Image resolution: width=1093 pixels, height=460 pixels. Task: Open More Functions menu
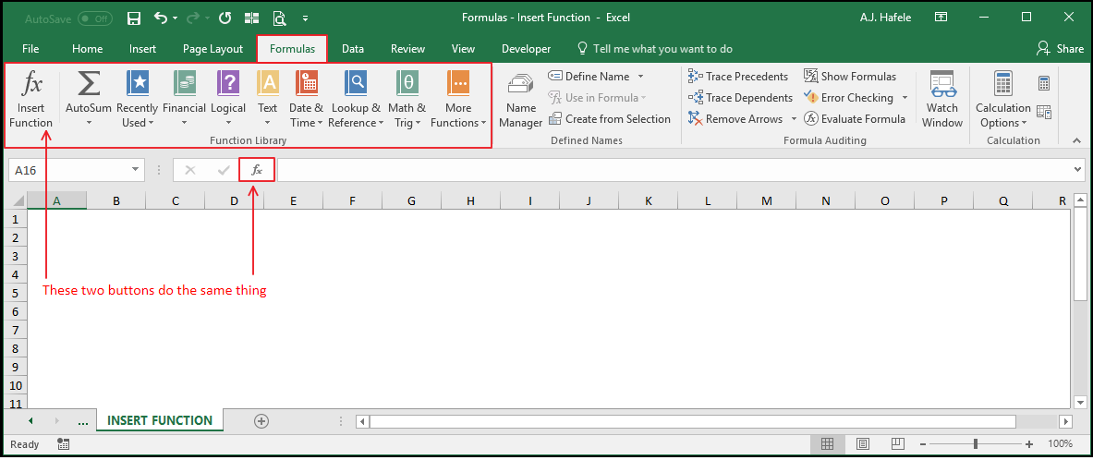click(458, 100)
